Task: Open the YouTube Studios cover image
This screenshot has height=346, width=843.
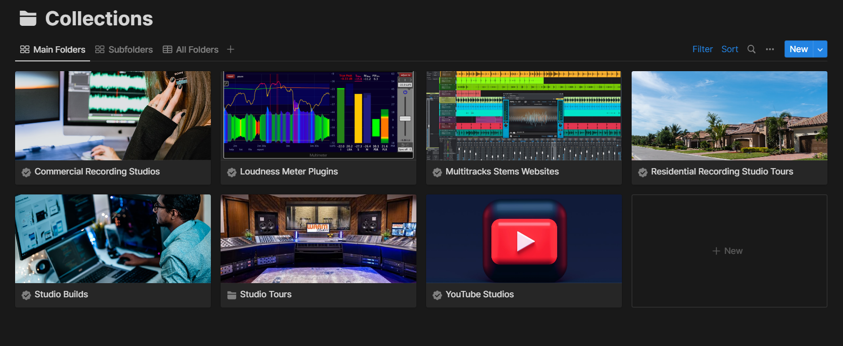Action: [524, 239]
